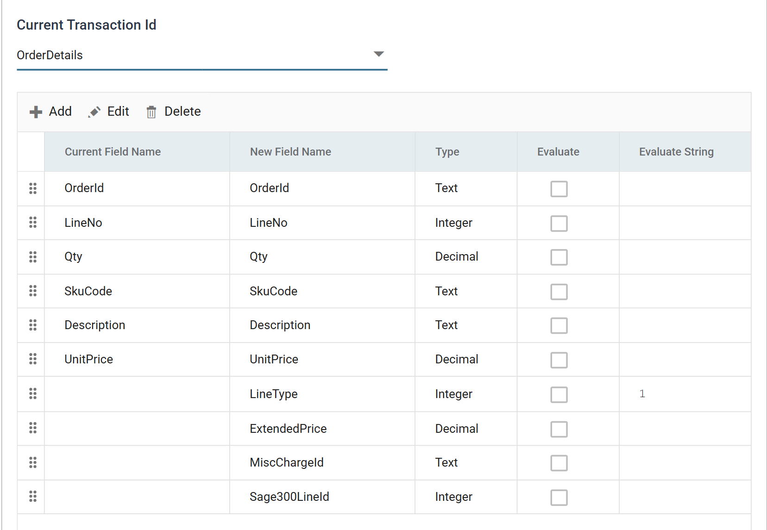Select the Sage300LineId new field name cell

point(322,497)
